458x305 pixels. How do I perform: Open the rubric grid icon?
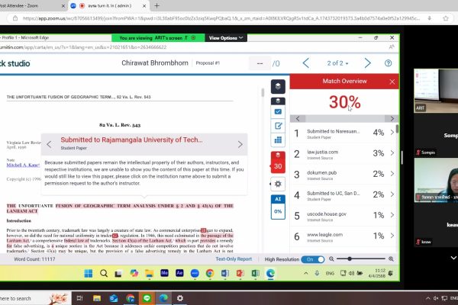tap(278, 140)
